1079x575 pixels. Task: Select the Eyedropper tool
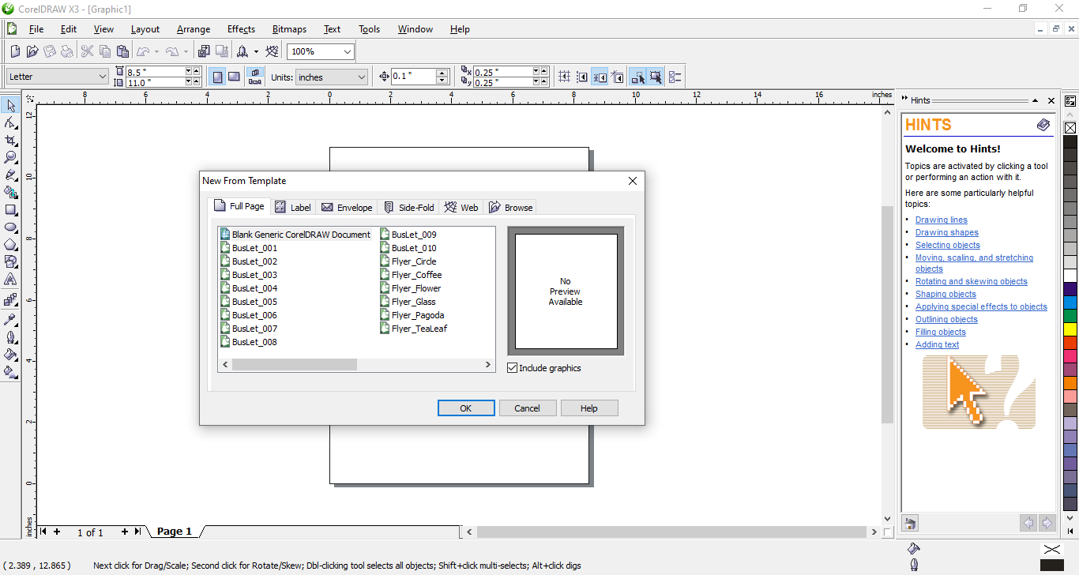11,319
